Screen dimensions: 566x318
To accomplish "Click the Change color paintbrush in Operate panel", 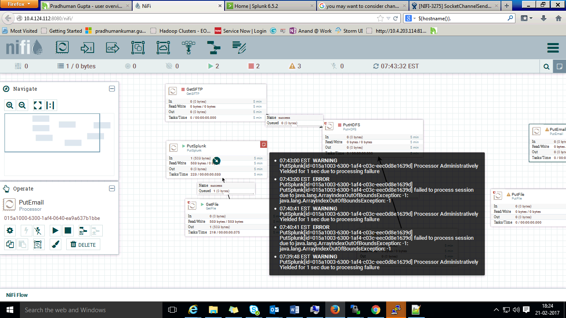I will pyautogui.click(x=56, y=245).
